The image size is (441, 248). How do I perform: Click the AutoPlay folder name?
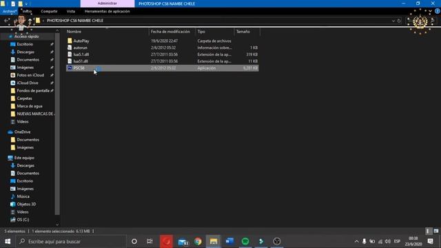click(x=81, y=41)
